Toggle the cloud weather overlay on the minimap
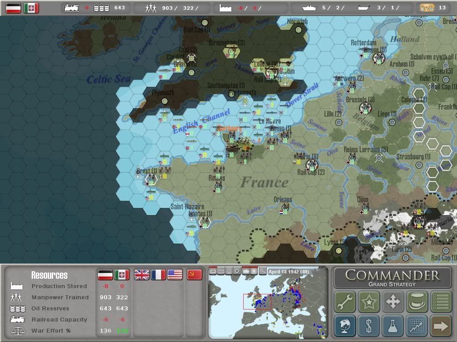 click(x=213, y=271)
